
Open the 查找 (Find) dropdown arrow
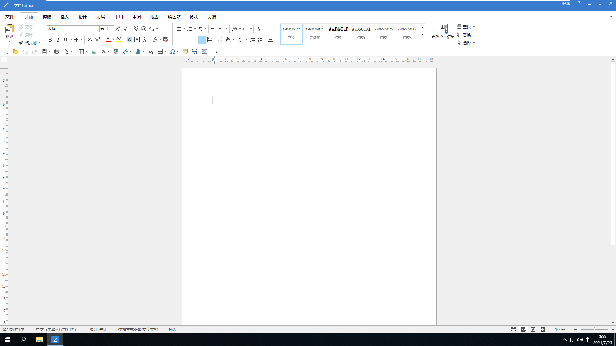(474, 27)
